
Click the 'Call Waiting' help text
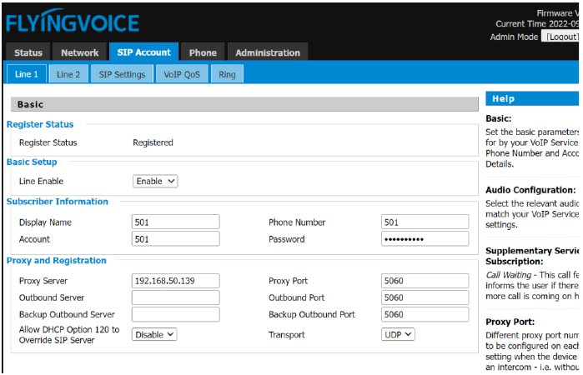pyautogui.click(x=509, y=275)
